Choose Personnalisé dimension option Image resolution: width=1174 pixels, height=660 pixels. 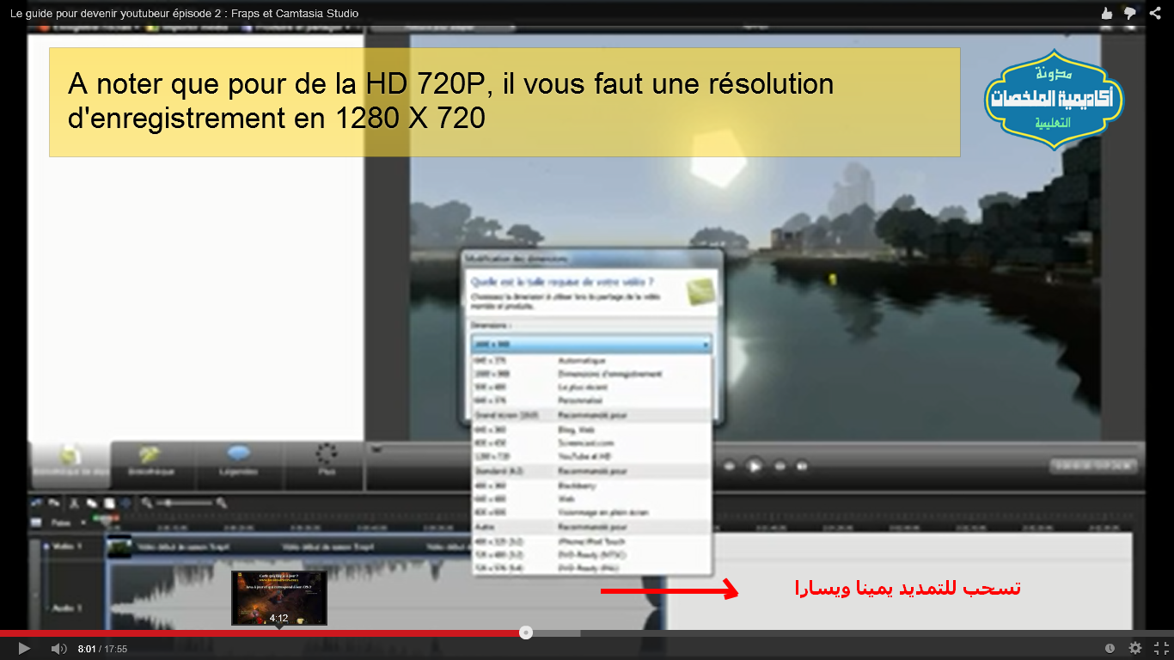point(592,400)
